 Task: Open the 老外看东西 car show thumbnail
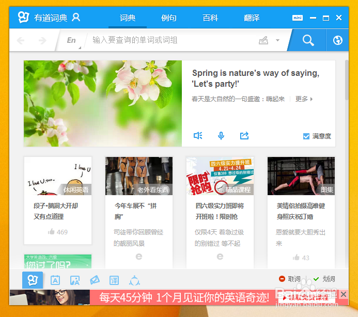139,176
